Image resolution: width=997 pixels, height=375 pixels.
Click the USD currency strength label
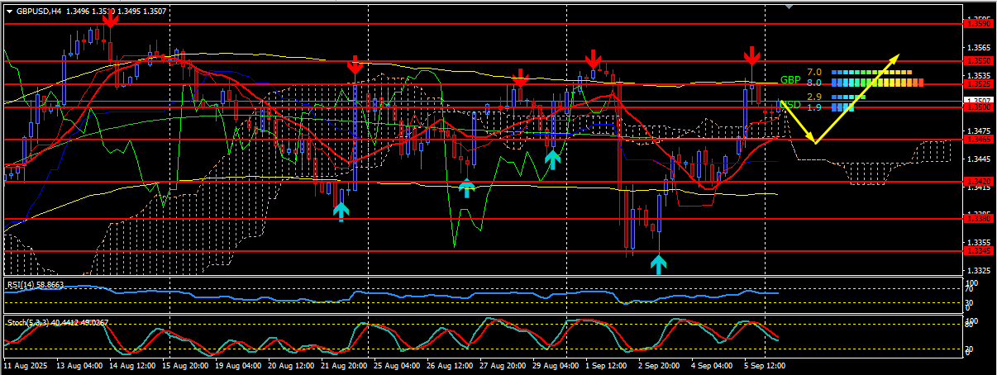pos(790,105)
